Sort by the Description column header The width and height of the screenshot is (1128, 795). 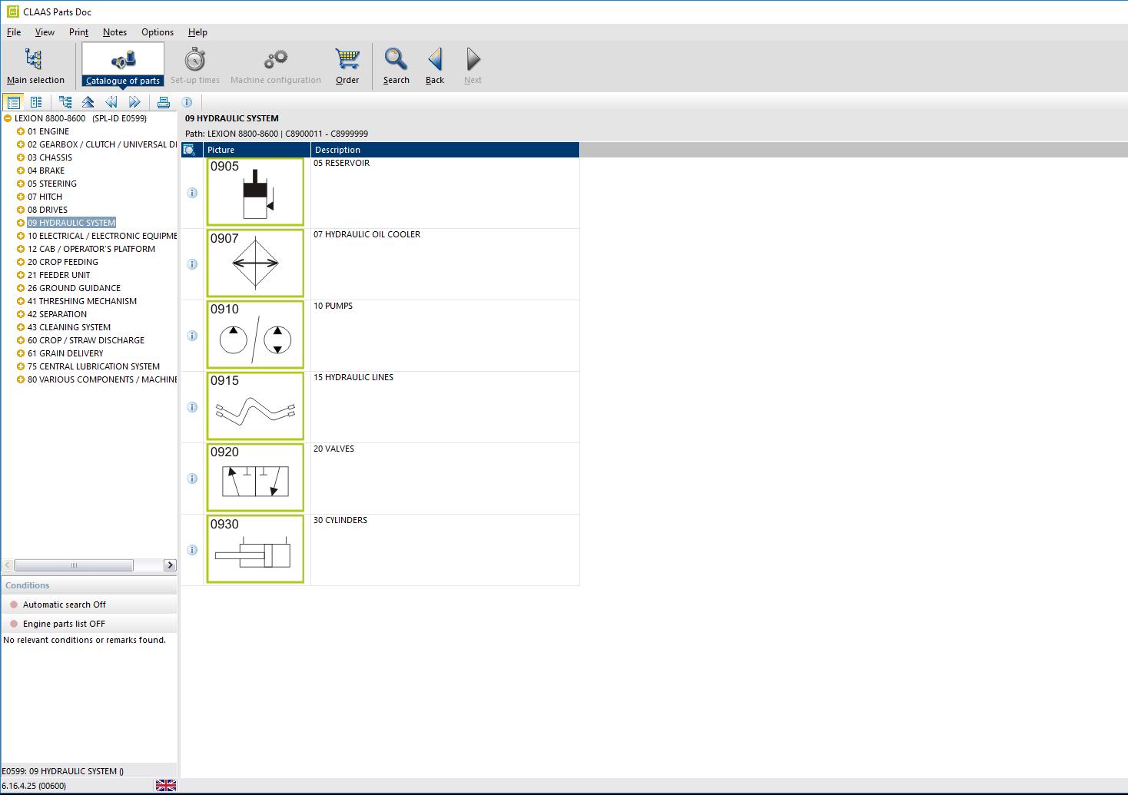pos(445,150)
